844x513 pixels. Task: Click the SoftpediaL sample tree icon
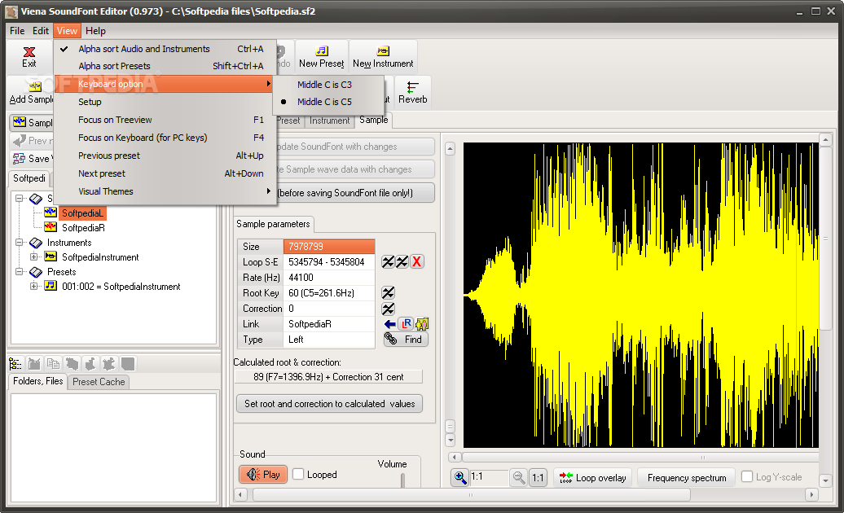coord(51,213)
